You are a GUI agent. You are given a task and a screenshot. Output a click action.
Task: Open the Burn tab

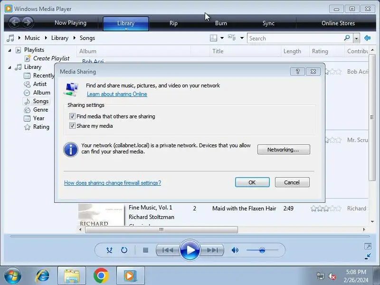tap(221, 23)
